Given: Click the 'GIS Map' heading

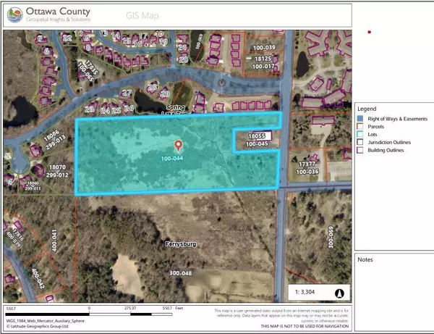Looking at the screenshot, I should click(142, 15).
